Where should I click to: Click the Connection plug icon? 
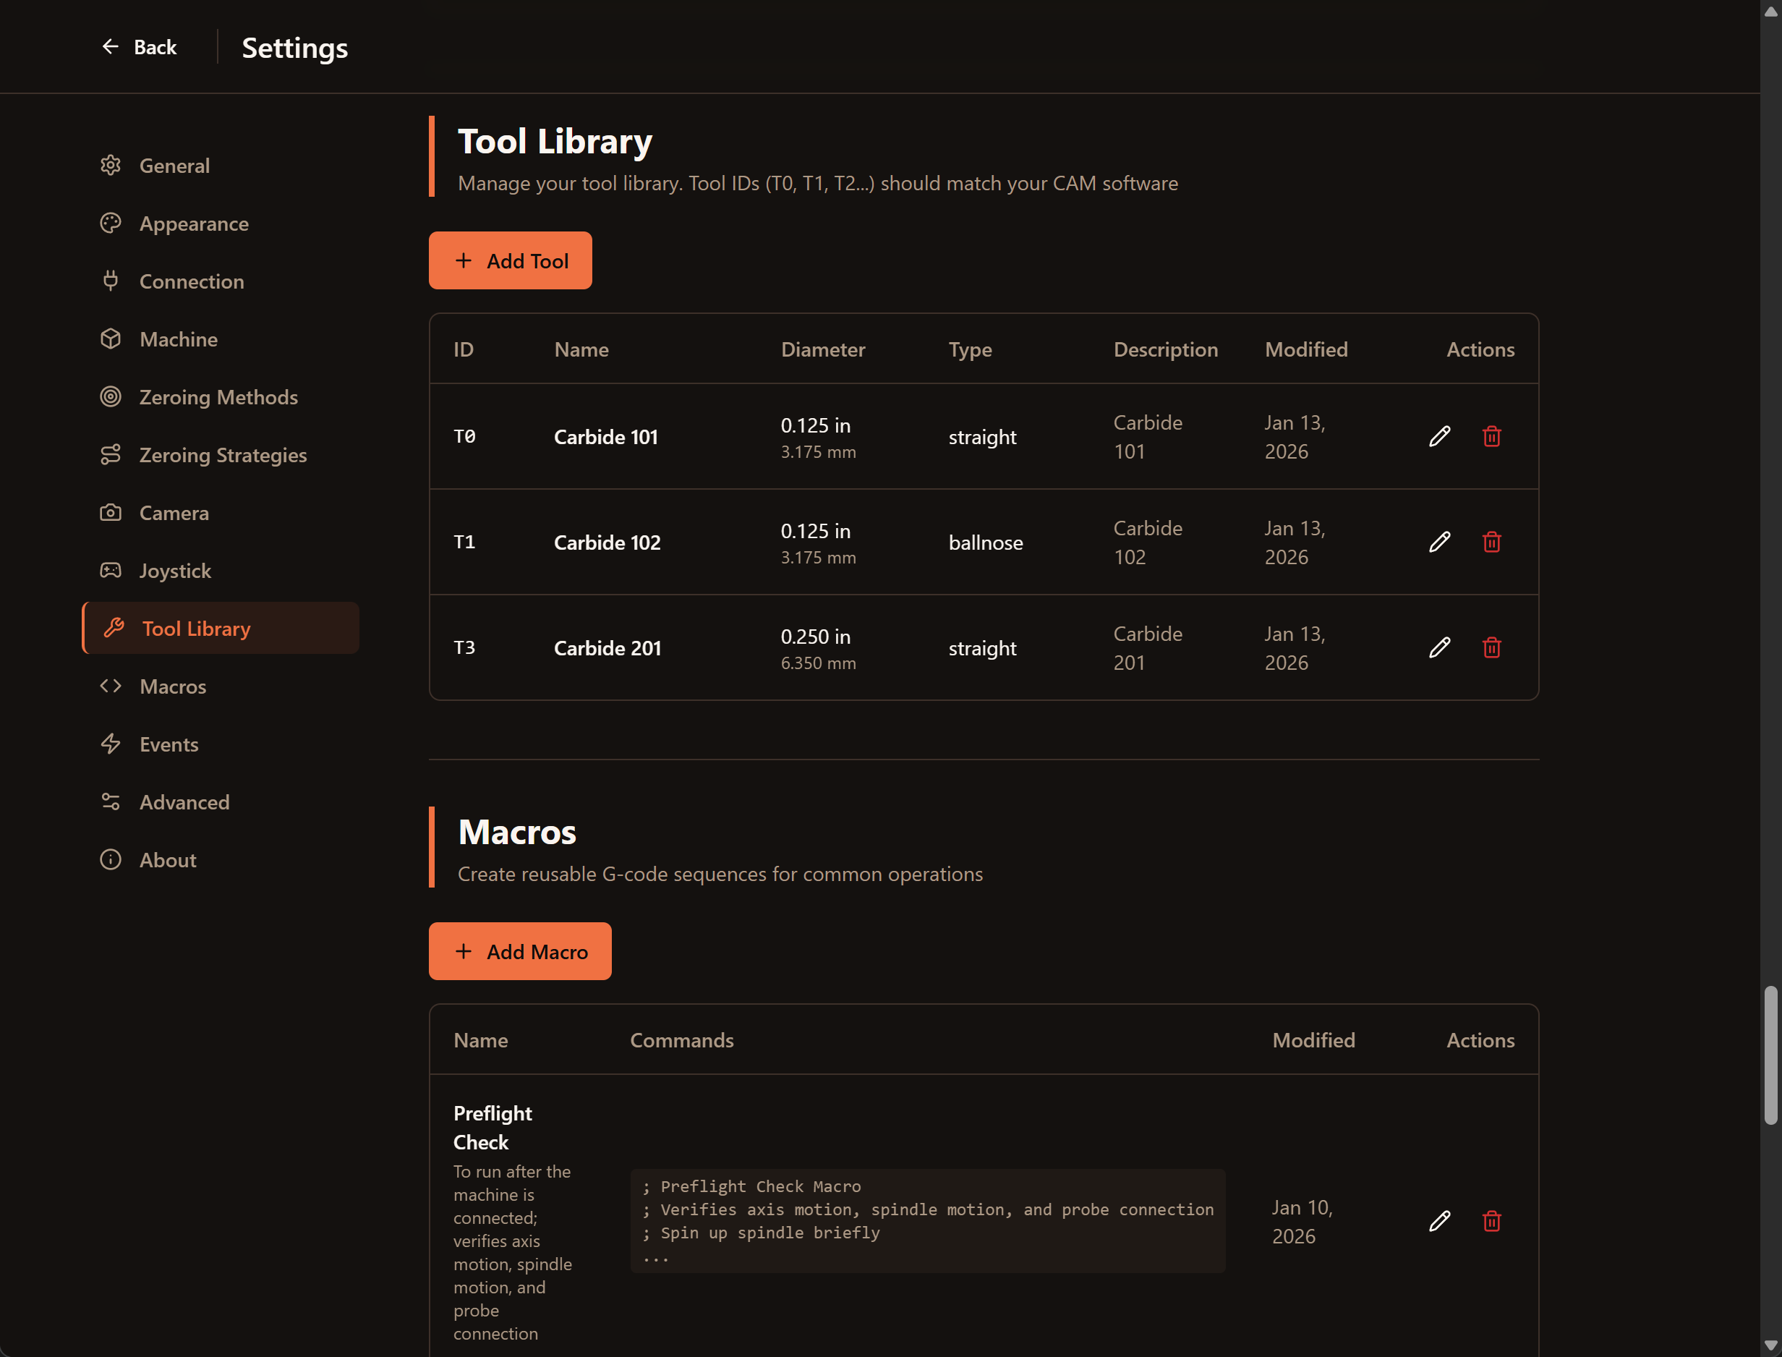(x=111, y=280)
